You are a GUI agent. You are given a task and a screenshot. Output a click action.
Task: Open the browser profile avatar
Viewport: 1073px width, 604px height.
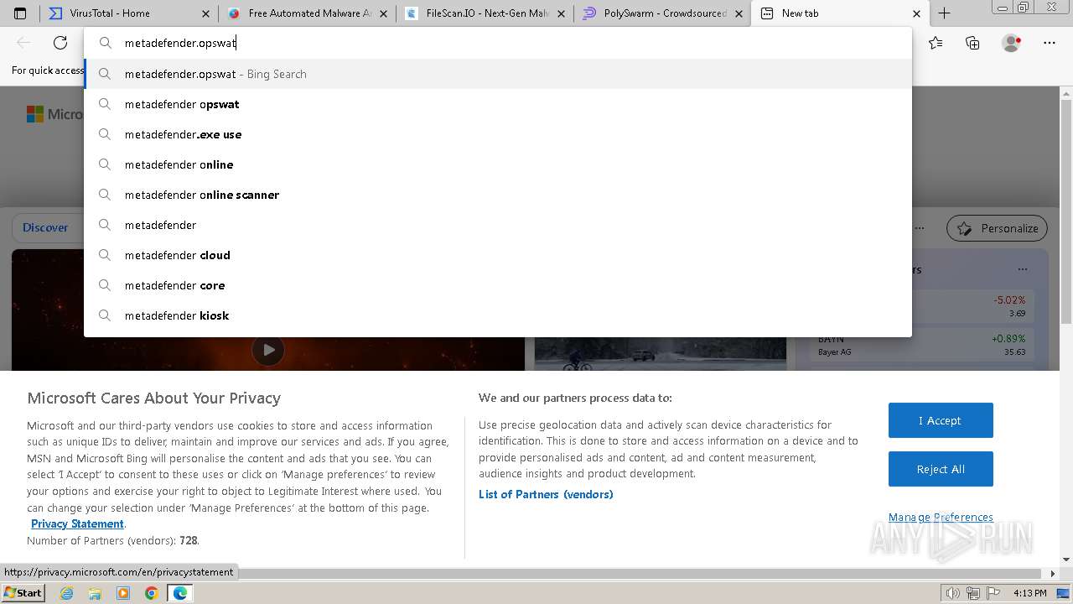coord(1011,43)
